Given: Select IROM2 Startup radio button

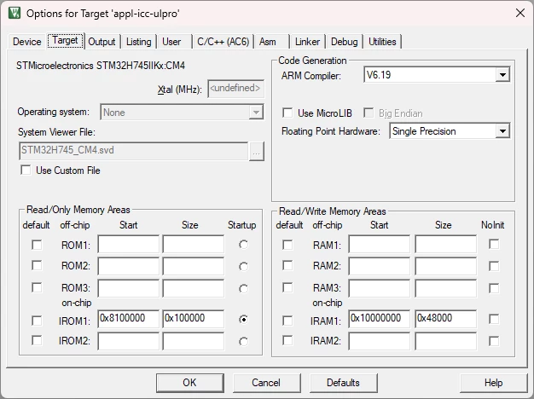Looking at the screenshot, I should point(243,342).
